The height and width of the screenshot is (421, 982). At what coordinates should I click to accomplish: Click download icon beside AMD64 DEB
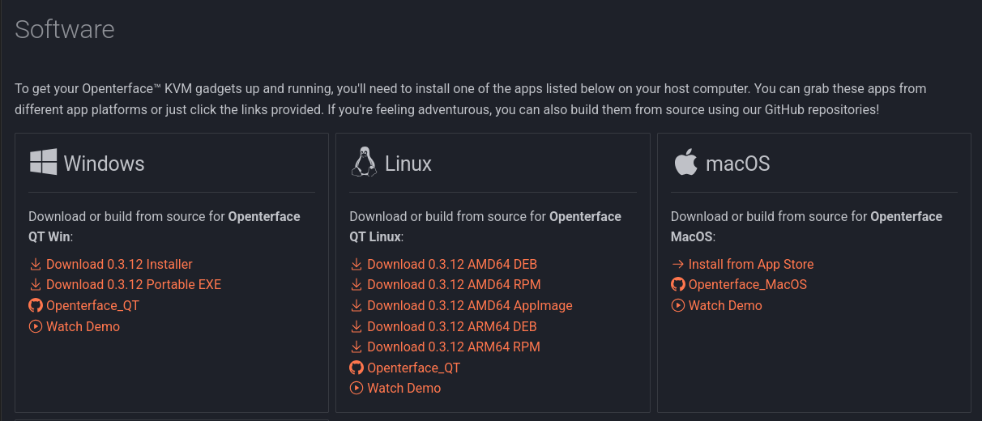click(x=357, y=264)
